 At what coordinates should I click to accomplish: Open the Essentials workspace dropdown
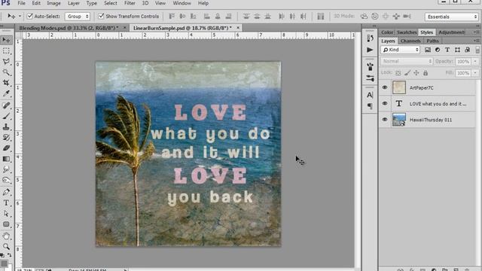(x=452, y=17)
